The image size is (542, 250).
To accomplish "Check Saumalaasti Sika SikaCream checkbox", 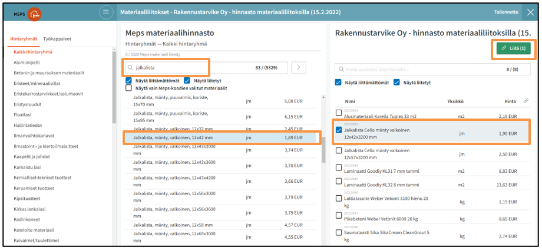I will [x=339, y=232].
